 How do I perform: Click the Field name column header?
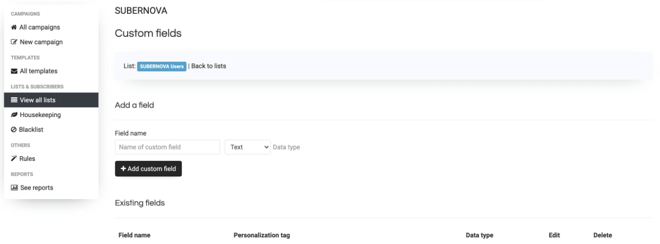(135, 235)
